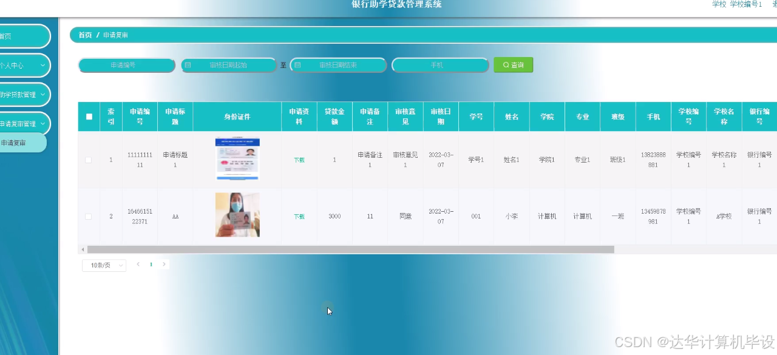Click the next page arrow in pagination
777x355 pixels.
(164, 265)
